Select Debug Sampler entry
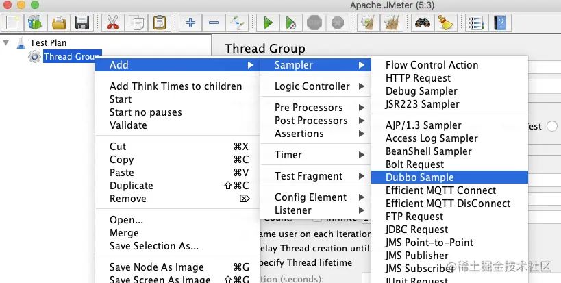 point(449,91)
